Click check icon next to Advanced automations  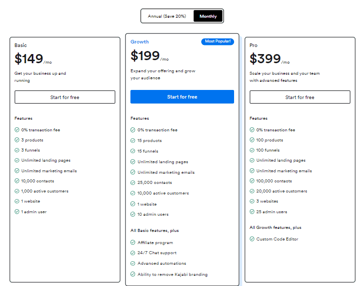pyautogui.click(x=133, y=263)
